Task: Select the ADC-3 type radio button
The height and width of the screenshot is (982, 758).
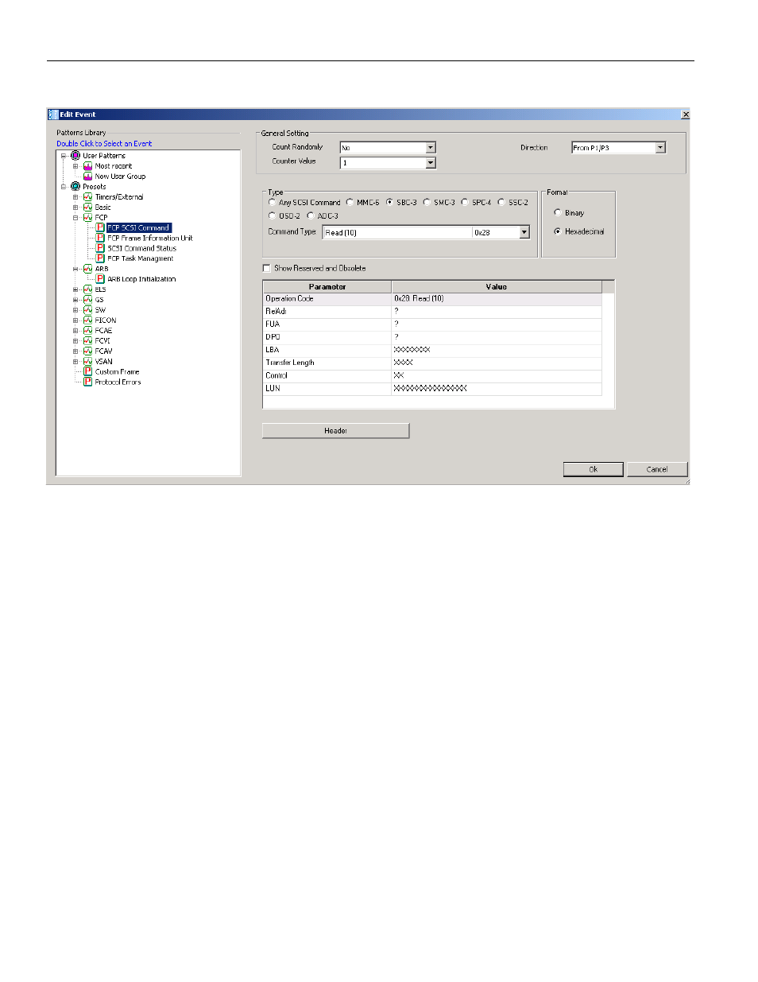Action: 311,215
